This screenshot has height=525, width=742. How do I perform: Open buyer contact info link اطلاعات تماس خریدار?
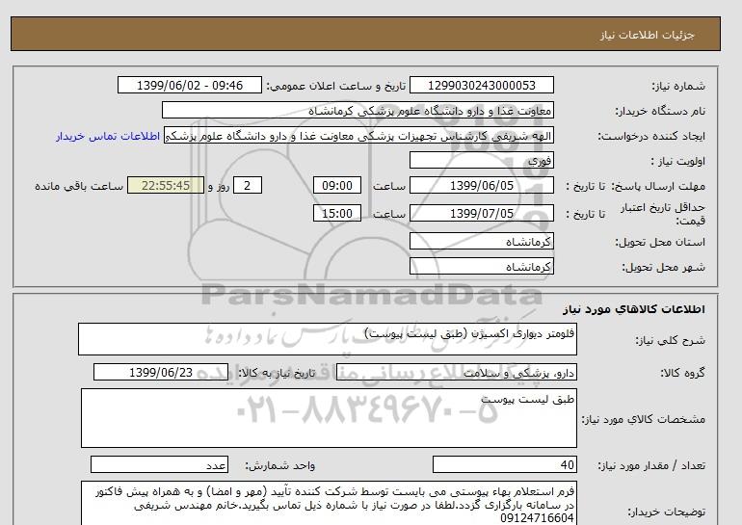108,136
